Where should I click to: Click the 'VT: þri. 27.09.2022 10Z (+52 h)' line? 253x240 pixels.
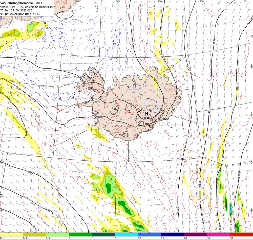point(20,14)
